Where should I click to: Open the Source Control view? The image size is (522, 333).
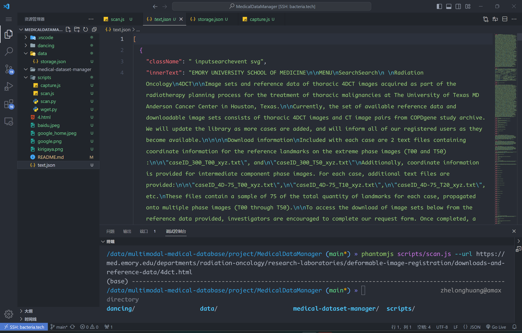point(9,69)
